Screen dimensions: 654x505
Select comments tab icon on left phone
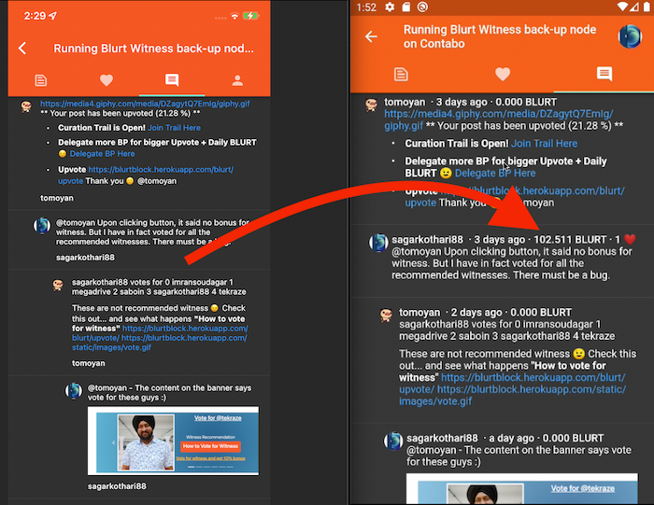(172, 80)
